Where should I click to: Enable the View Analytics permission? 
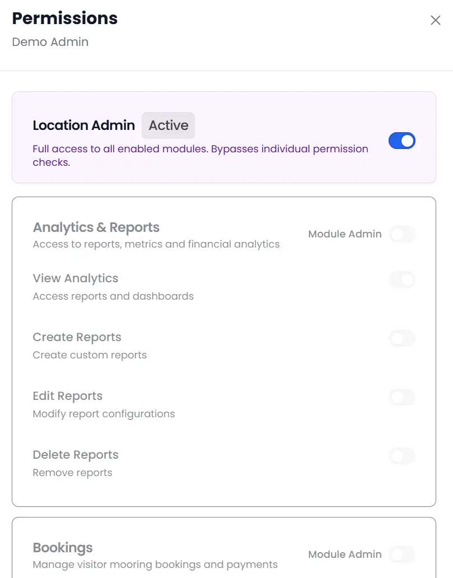pyautogui.click(x=402, y=279)
